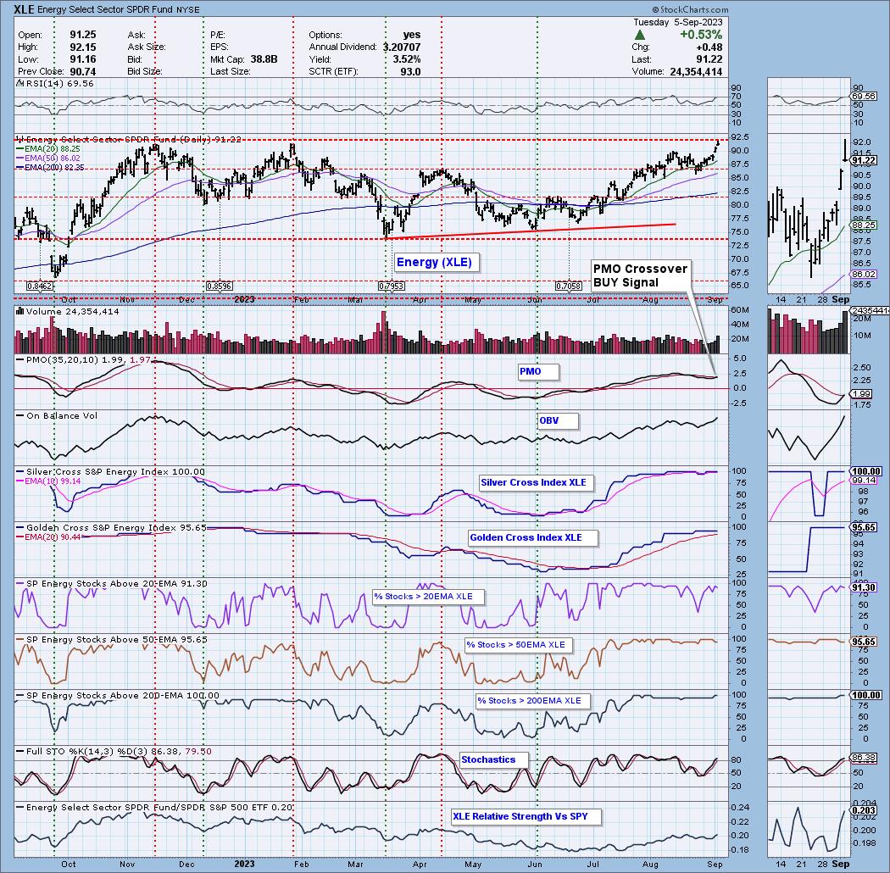
Task: Select the SCTR (ETF) value '93.0'
Action: [411, 71]
